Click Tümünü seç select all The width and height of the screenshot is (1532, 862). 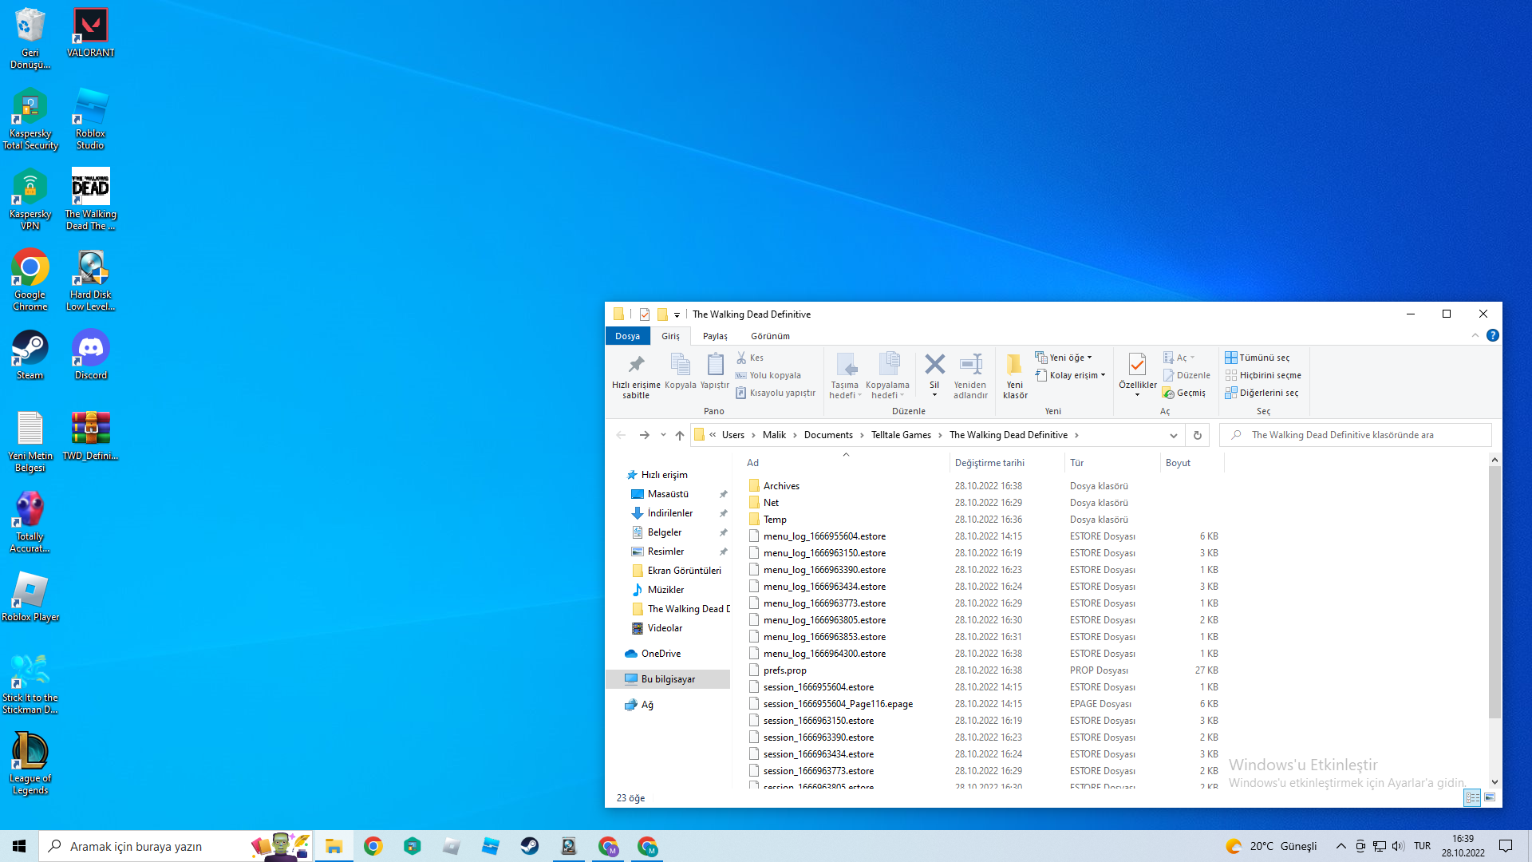(x=1264, y=358)
